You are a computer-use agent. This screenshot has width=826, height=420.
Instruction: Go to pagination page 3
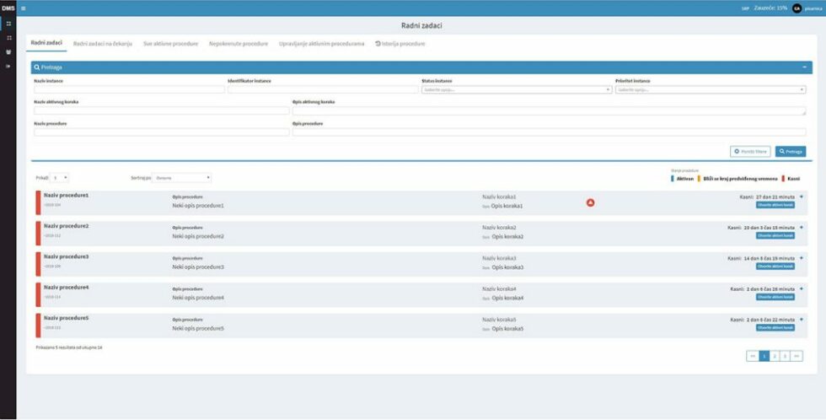click(x=785, y=356)
